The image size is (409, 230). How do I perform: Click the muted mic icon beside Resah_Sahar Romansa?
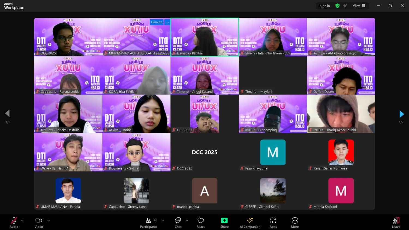pyautogui.click(x=310, y=168)
